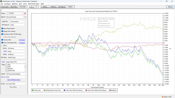Select the $ cash games button
The image size is (175, 98).
pos(32,7)
